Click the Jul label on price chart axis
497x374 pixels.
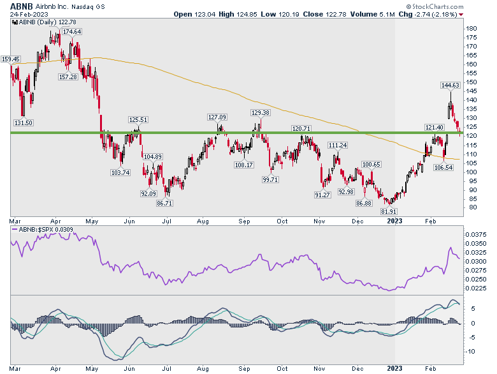click(x=167, y=221)
